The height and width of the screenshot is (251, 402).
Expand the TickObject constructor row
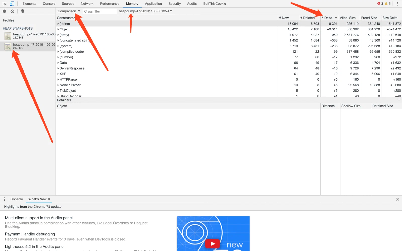tap(58, 91)
